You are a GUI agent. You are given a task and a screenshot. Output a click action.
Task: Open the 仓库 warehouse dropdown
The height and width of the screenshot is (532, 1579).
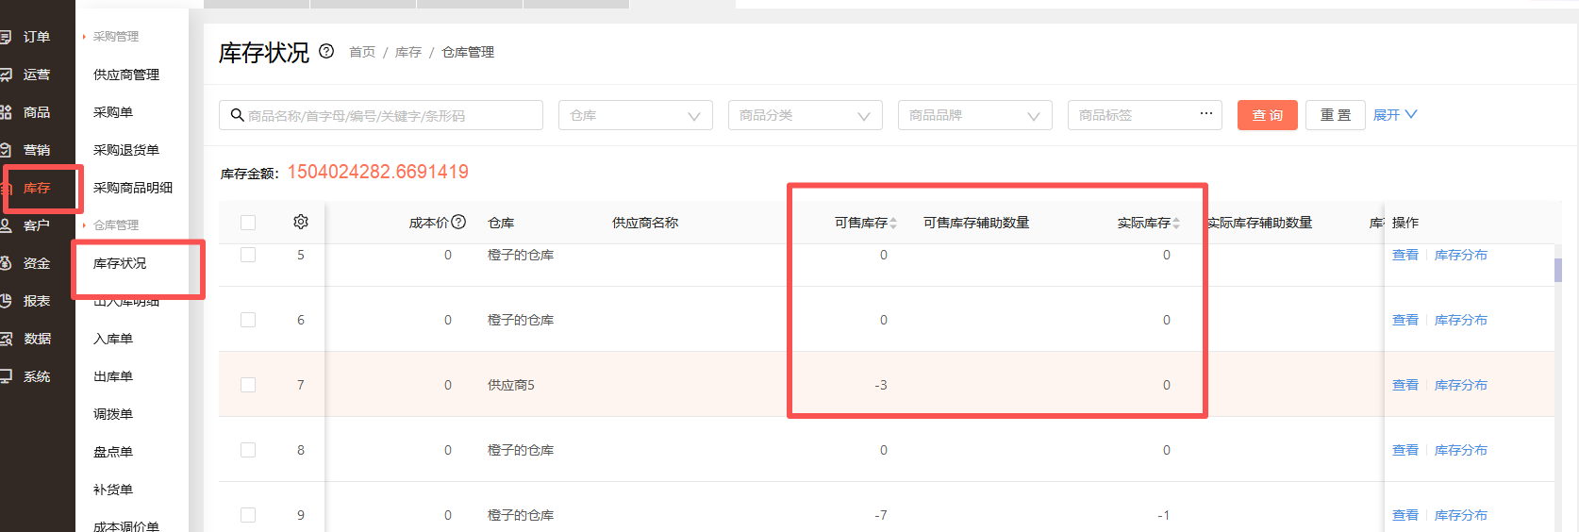coord(636,115)
